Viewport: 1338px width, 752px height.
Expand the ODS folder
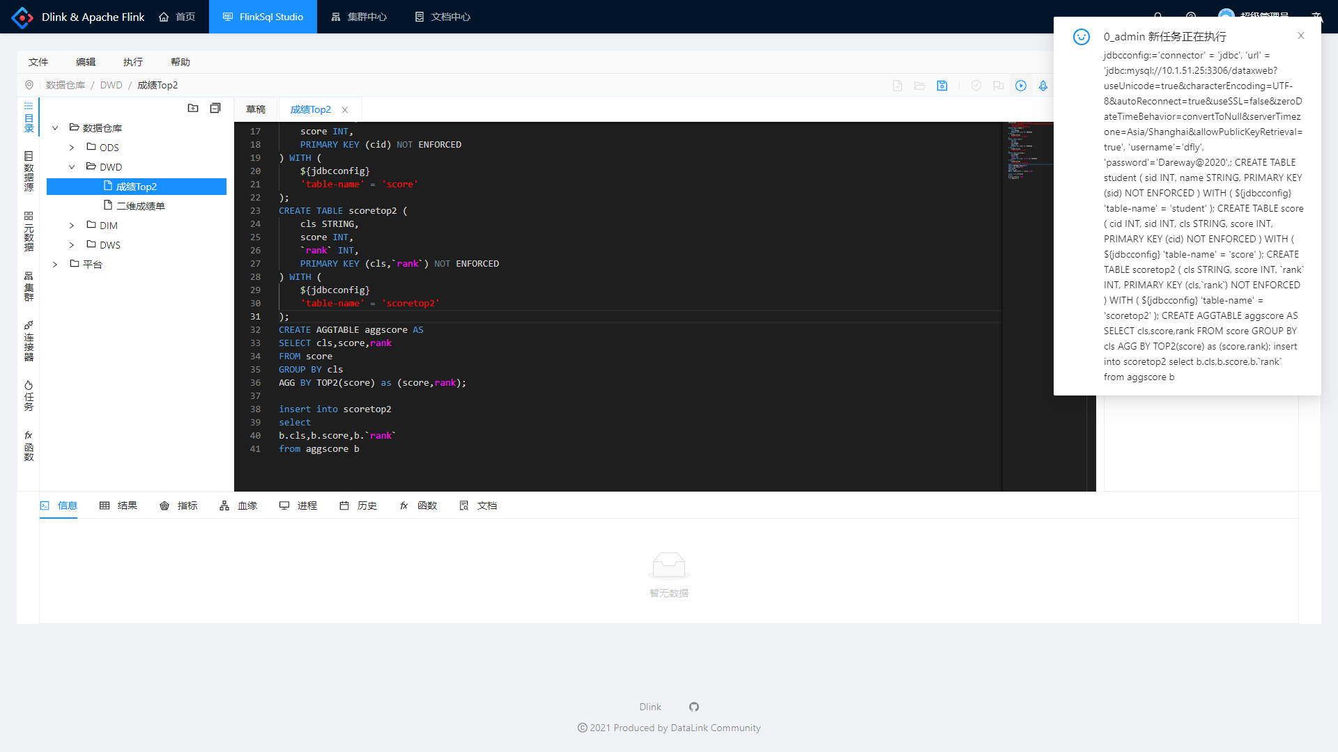pos(72,148)
